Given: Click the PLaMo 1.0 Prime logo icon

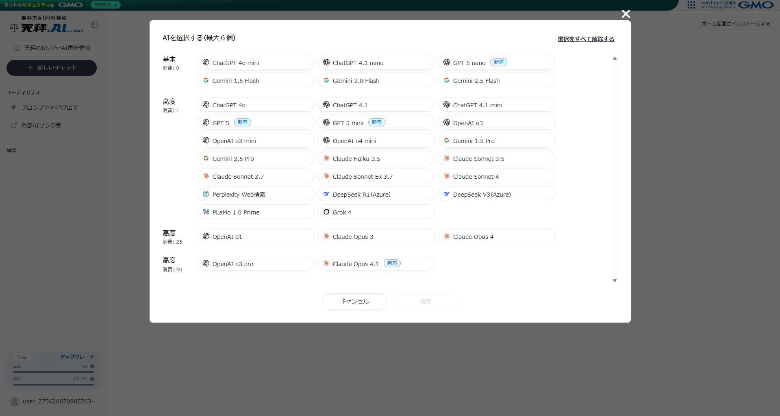Looking at the screenshot, I should pos(206,212).
